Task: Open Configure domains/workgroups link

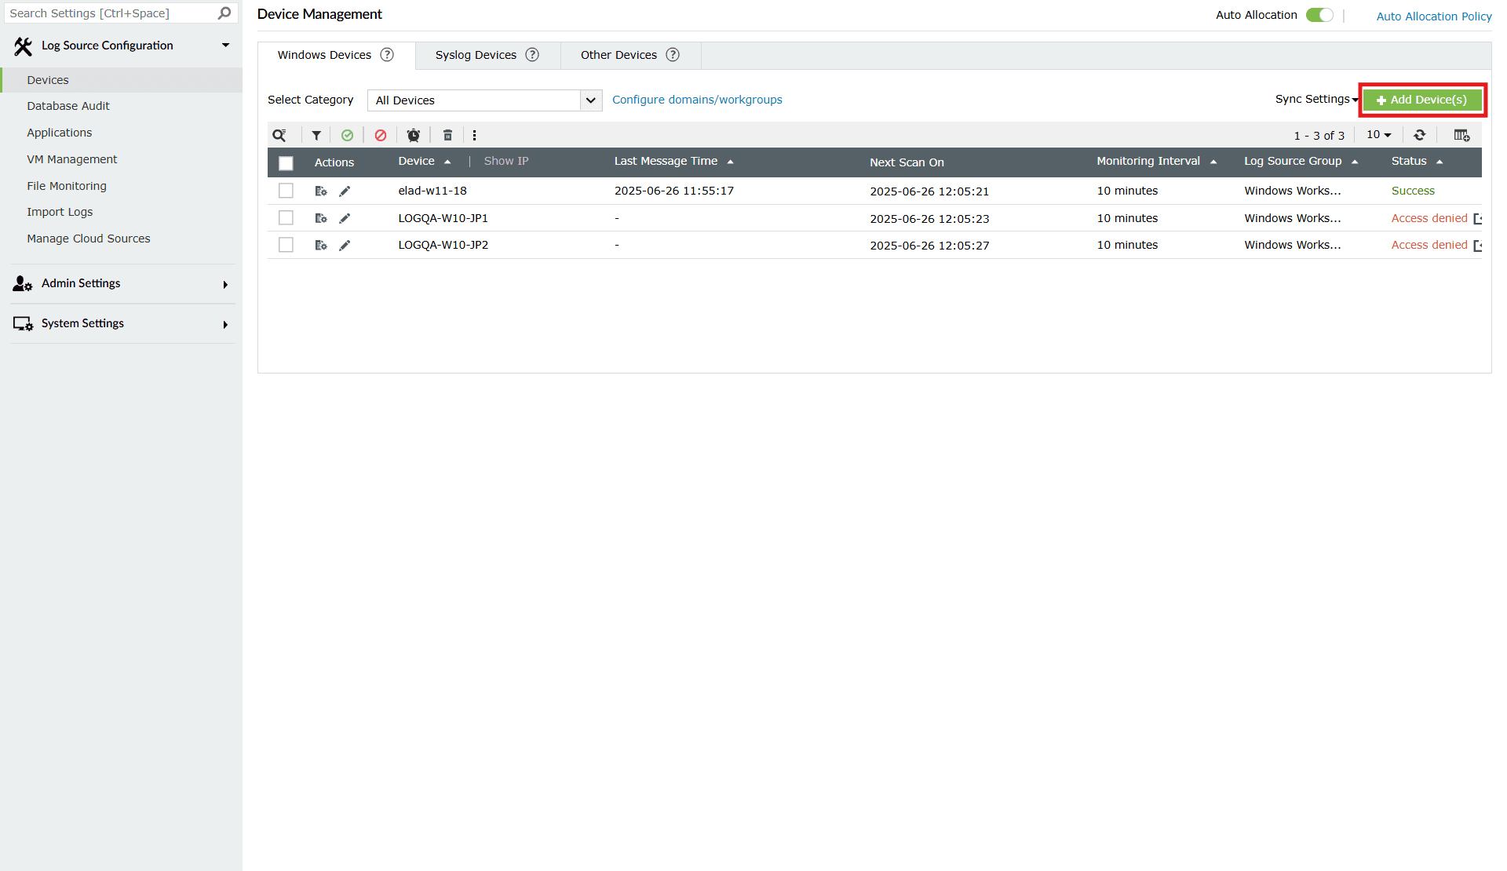Action: pos(697,100)
